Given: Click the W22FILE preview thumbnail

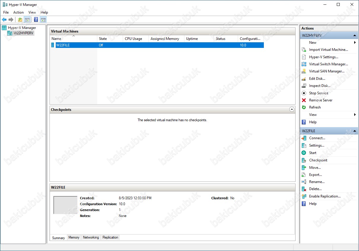Looking at the screenshot, I should [65, 205].
